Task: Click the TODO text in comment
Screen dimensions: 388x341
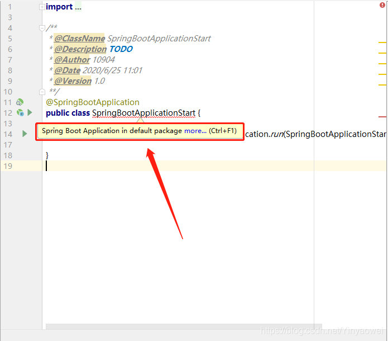Action: pyautogui.click(x=121, y=49)
